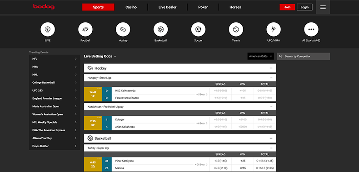The image size is (359, 172).
Task: Open options dots for HSC Csikszereda game
Action: coord(99,89)
